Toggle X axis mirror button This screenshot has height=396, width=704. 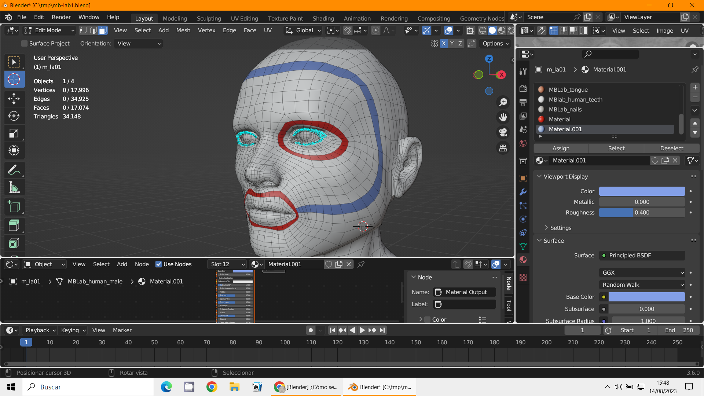444,44
